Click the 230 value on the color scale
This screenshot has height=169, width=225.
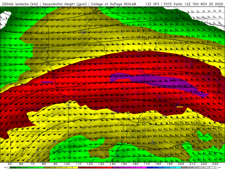click(x=215, y=164)
